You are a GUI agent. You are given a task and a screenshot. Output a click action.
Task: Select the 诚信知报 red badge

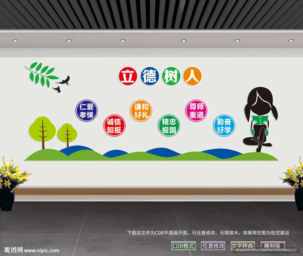coord(115,125)
